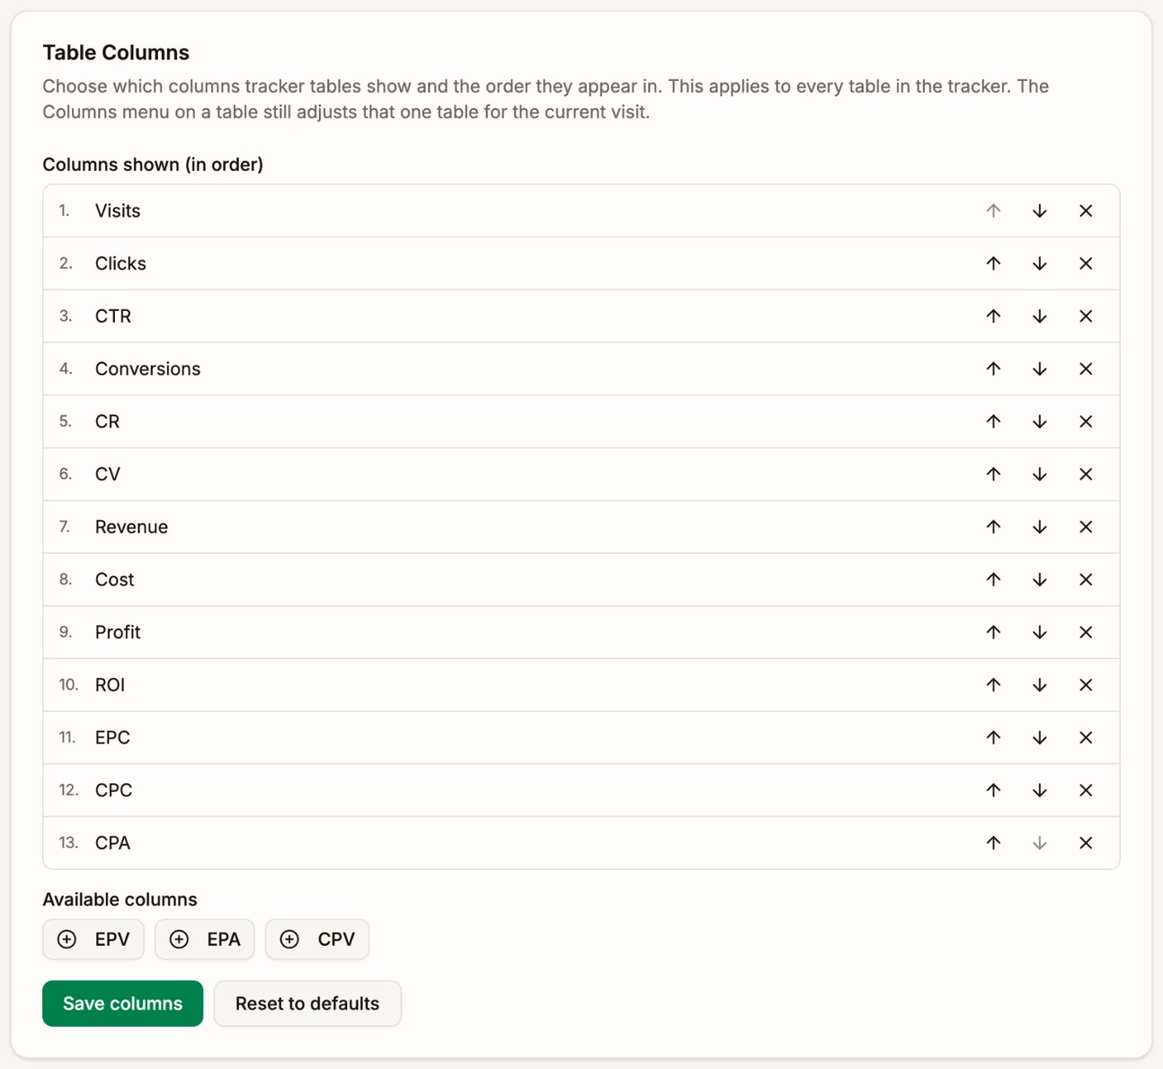The height and width of the screenshot is (1069, 1163).
Task: Move Conversions column up
Action: [x=993, y=369]
